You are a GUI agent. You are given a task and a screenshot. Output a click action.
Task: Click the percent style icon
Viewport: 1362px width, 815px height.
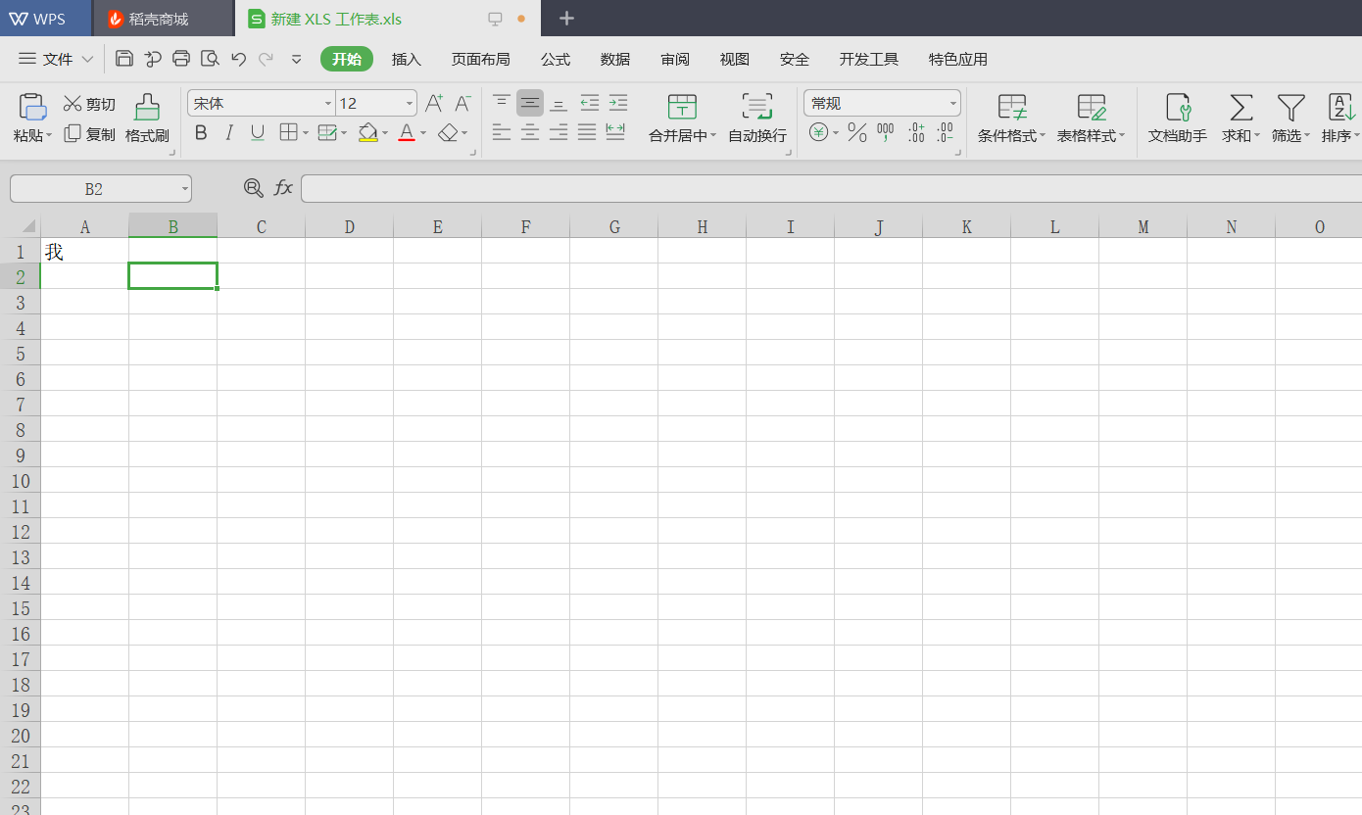pos(857,132)
